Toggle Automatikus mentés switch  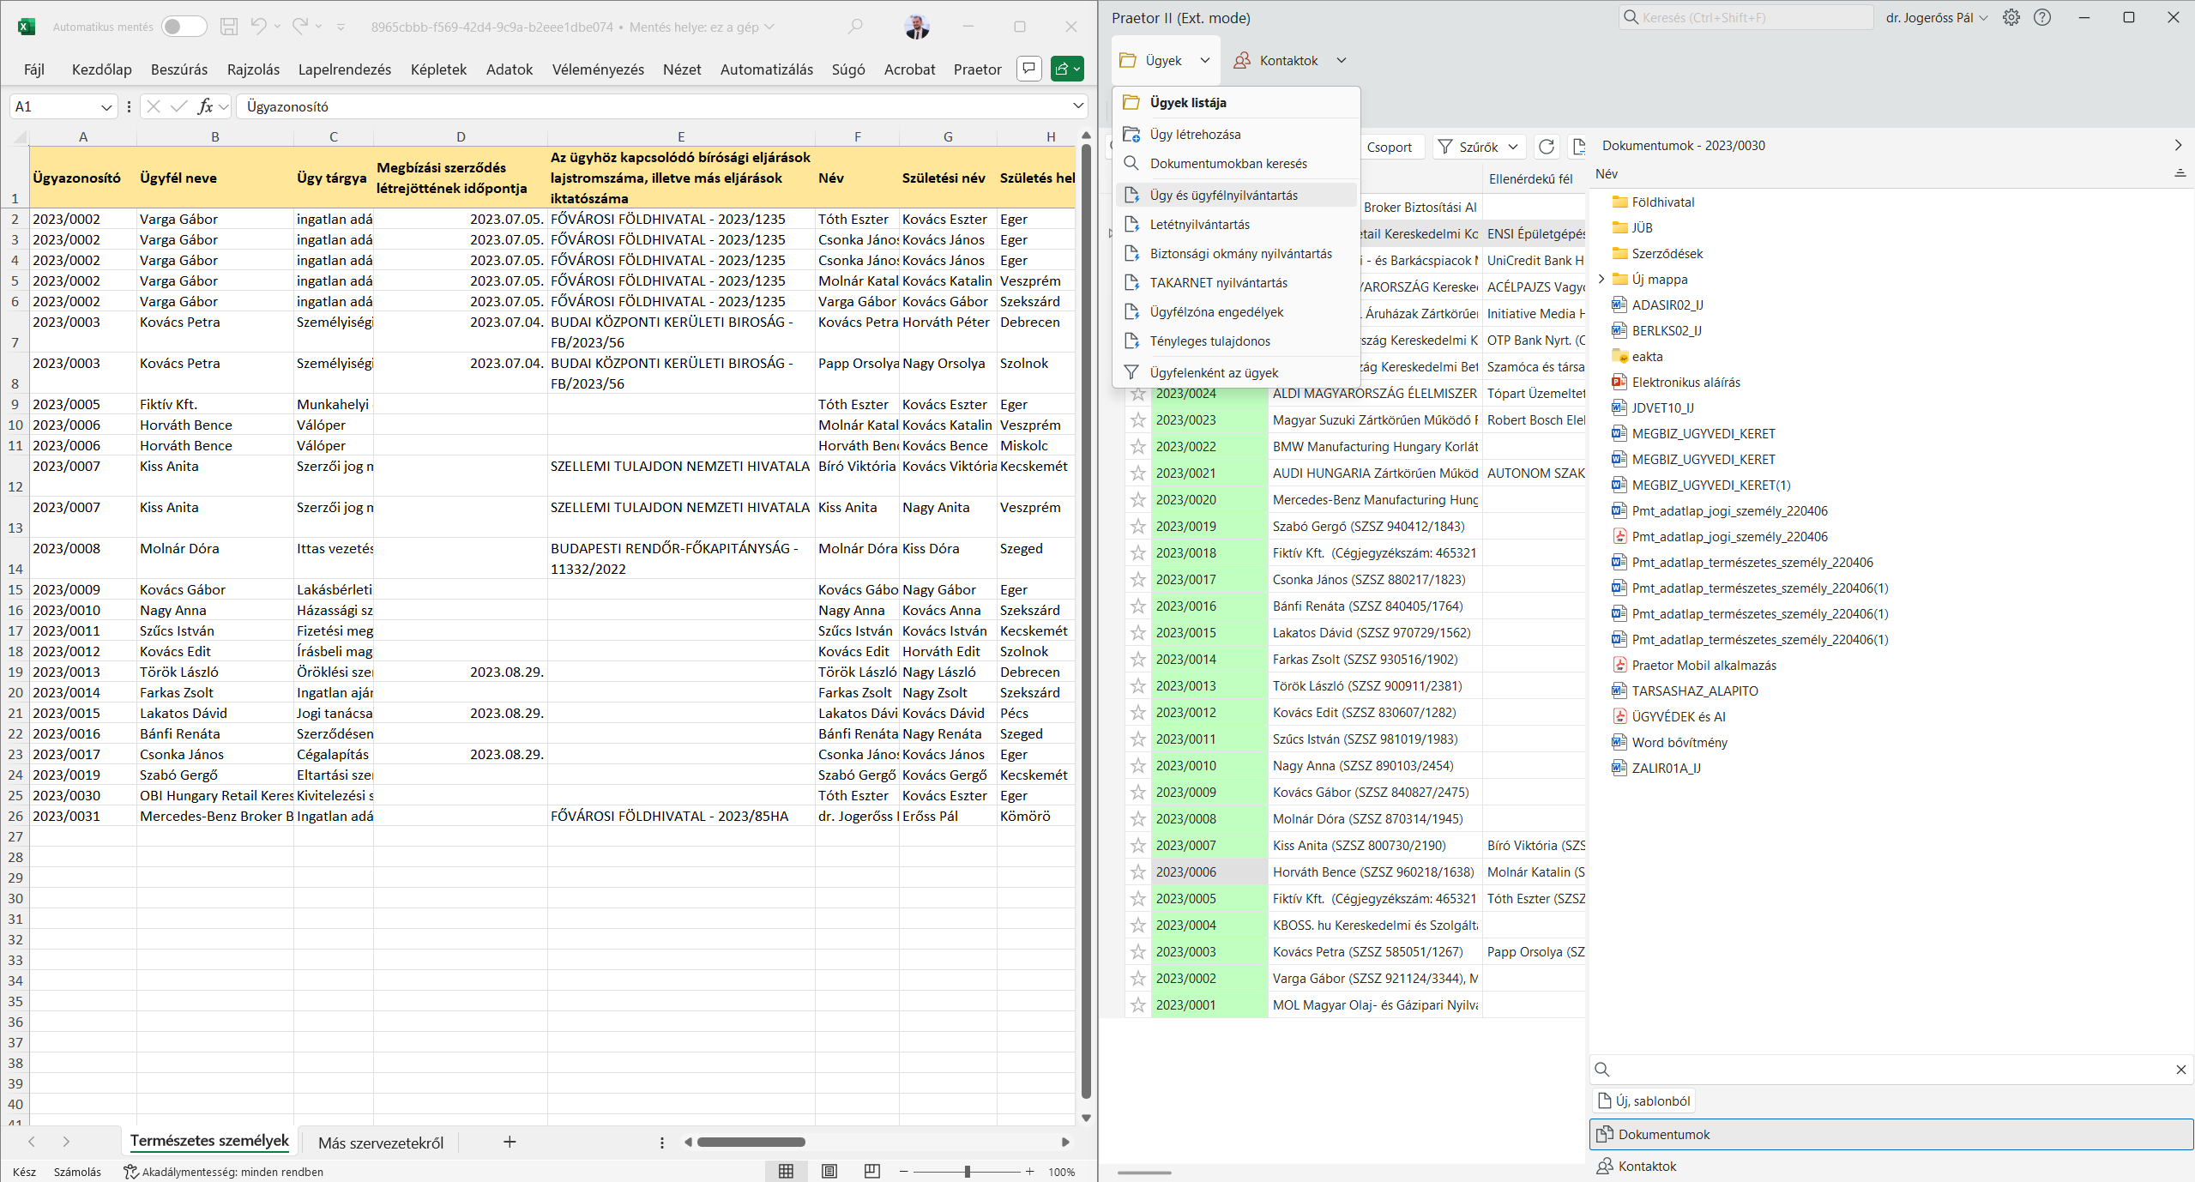point(184,27)
